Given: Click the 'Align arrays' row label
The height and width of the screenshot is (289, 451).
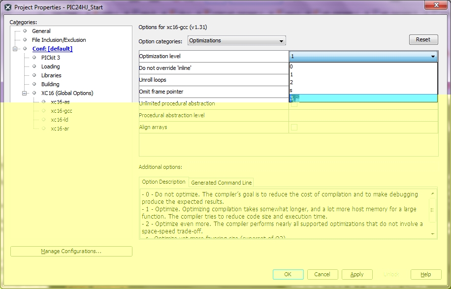Looking at the screenshot, I should tap(153, 127).
